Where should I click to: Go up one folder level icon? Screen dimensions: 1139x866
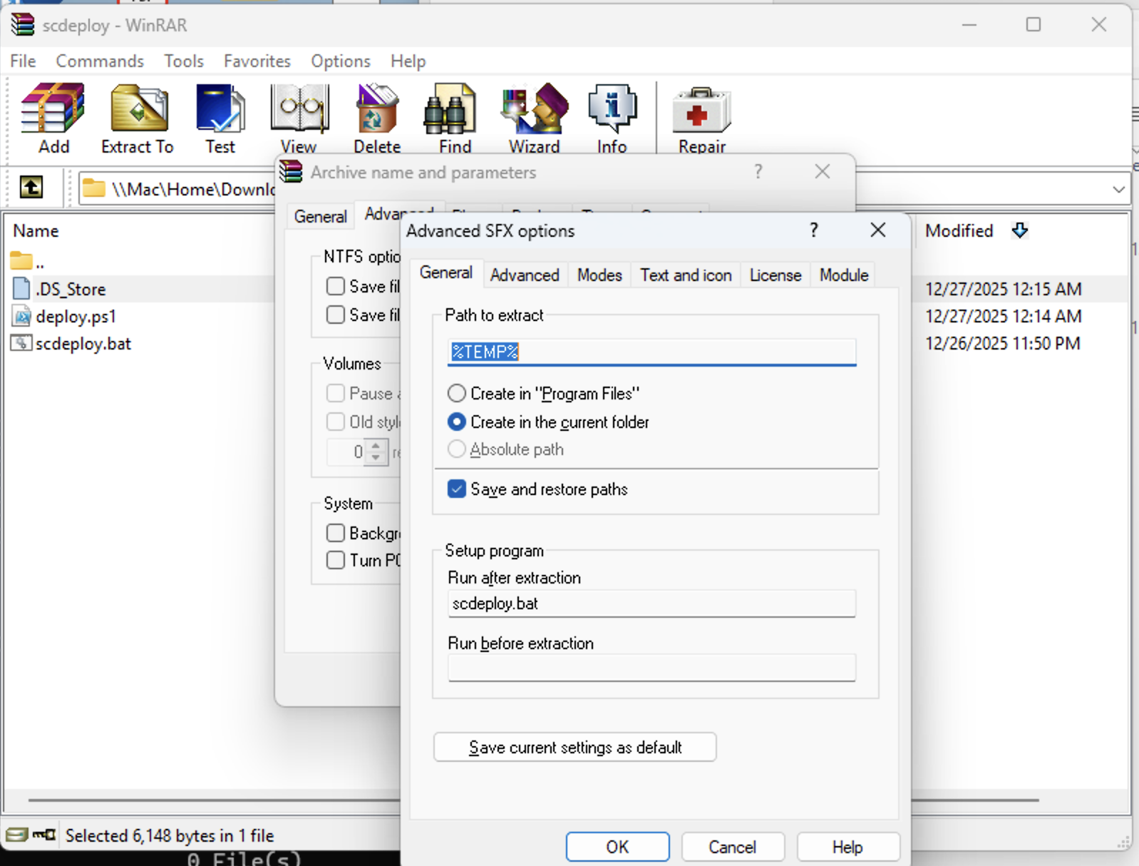[31, 188]
